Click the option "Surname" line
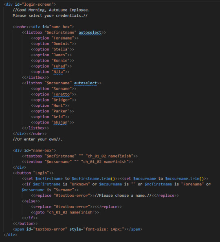This screenshot has width=220, height=242. tap(53, 89)
